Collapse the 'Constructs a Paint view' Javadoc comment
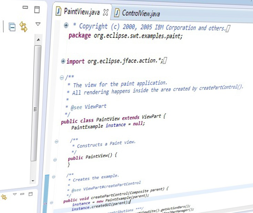 (56, 142)
